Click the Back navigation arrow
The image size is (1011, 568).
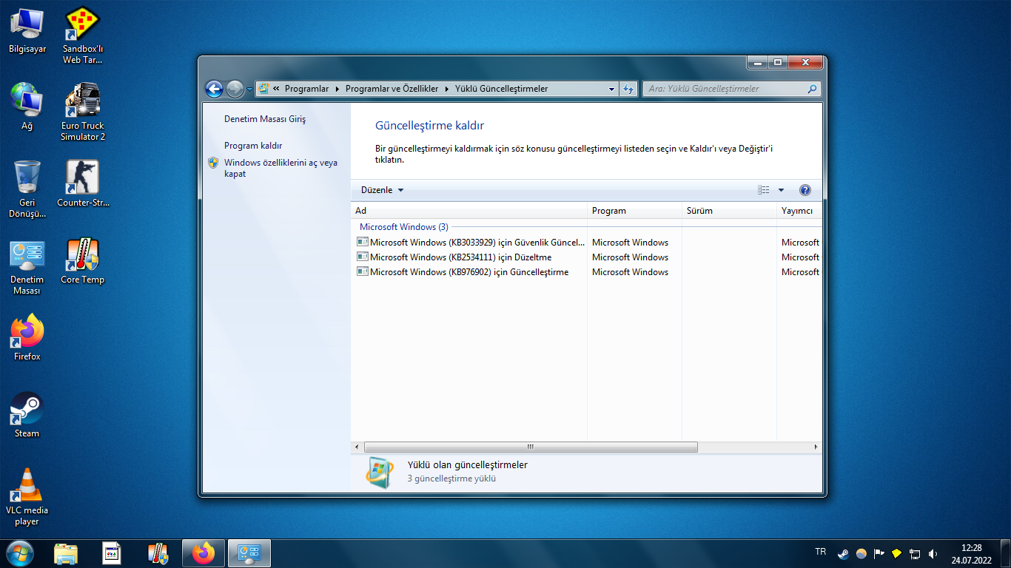[x=214, y=89]
